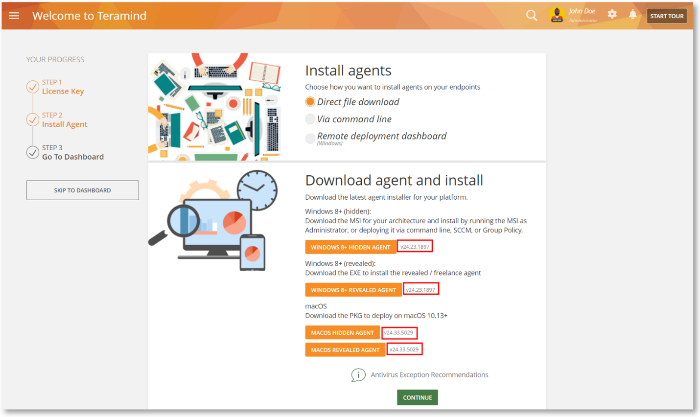Click the green CONTINUE button
This screenshot has width=700, height=417.
tap(418, 397)
